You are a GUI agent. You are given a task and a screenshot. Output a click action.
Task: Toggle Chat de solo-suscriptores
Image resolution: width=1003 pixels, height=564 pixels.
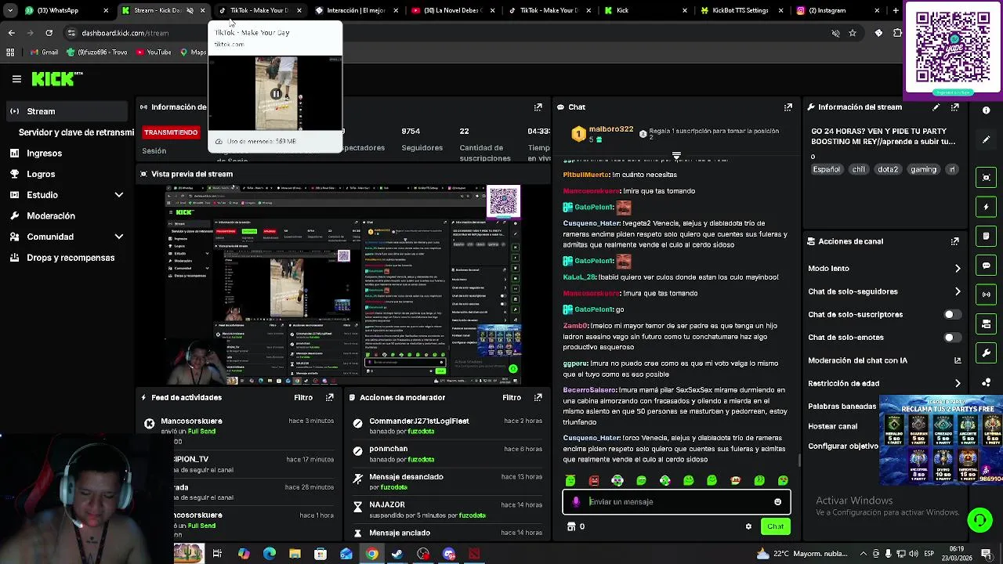(951, 315)
